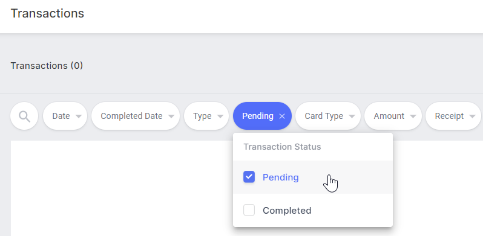Expand the Completed Date filter chip

pyautogui.click(x=136, y=116)
